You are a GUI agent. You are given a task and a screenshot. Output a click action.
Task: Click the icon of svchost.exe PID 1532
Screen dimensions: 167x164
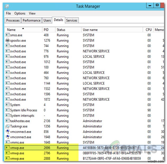pyautogui.click(x=7, y=89)
